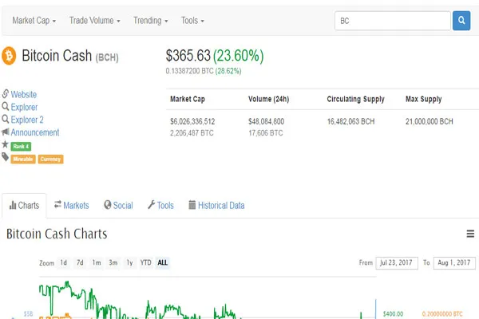Click the $365.63 price value

coord(188,56)
